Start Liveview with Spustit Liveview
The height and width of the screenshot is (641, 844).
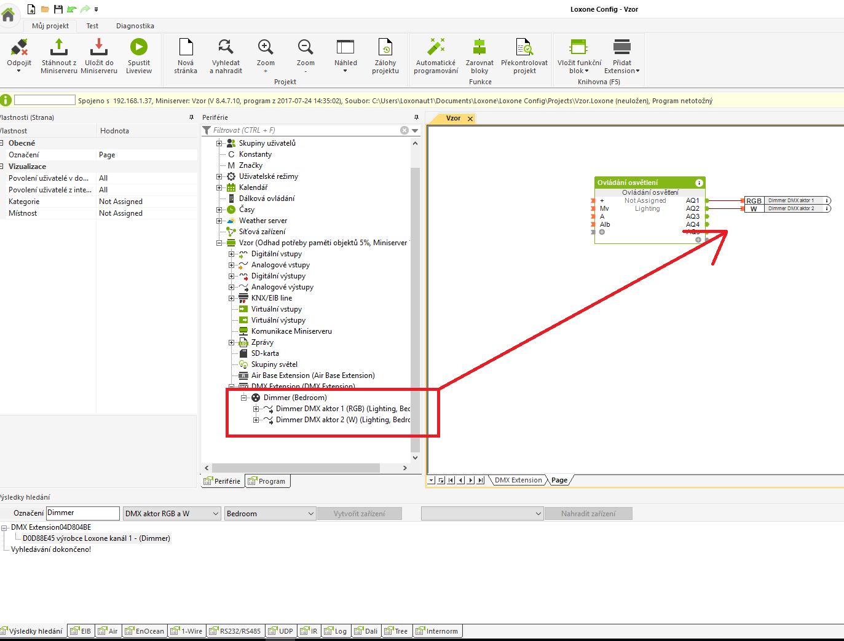(x=139, y=48)
